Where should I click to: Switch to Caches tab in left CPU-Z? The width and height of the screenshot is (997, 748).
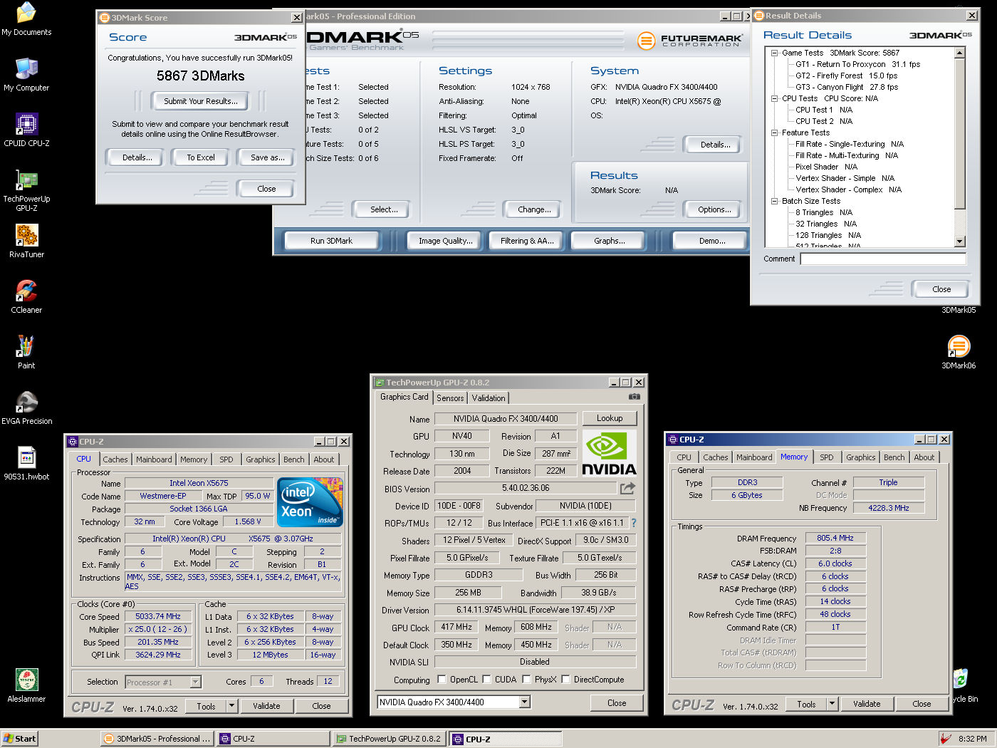115,459
